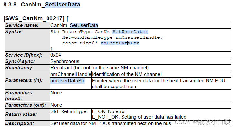Click None in the Parameters (out) row
Viewport: 235px width, 128px height.
[56, 105]
